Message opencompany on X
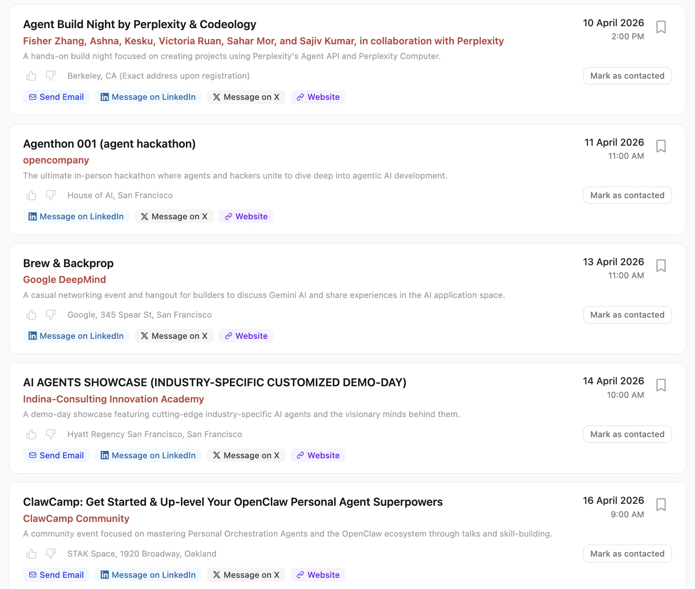This screenshot has height=589, width=695. click(x=174, y=216)
